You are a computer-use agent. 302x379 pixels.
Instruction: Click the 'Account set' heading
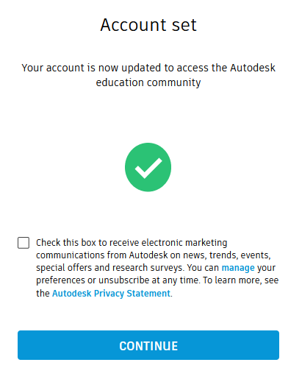point(148,25)
